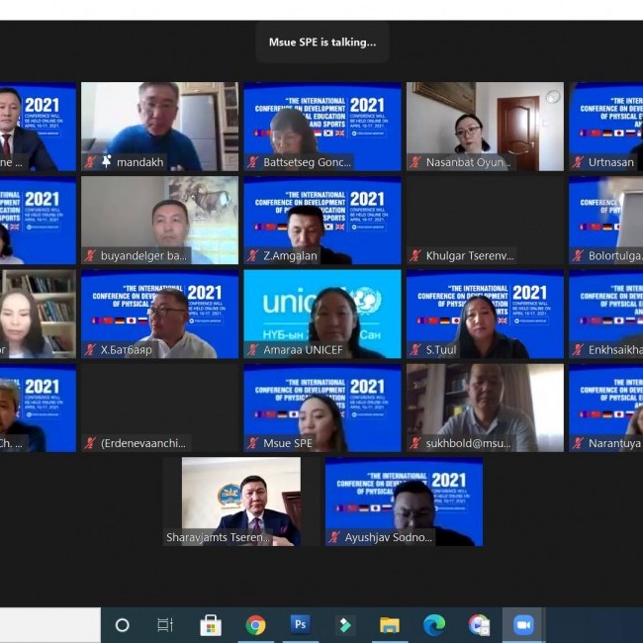The width and height of the screenshot is (643, 643).
Task: Launch Google Chrome from the taskbar
Action: [x=255, y=625]
